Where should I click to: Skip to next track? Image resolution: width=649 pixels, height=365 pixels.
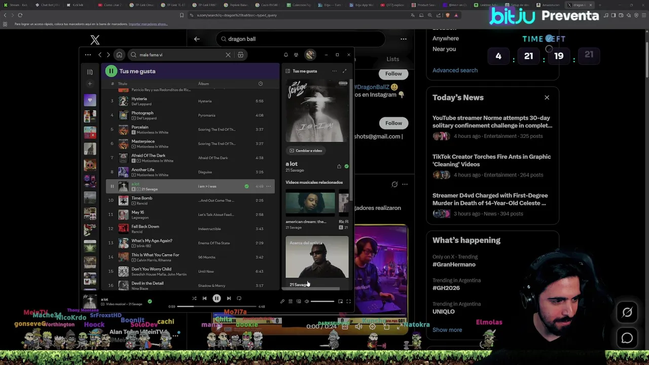point(229,299)
